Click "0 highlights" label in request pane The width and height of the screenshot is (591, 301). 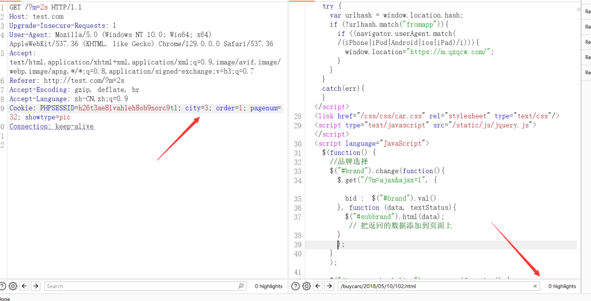(268, 286)
